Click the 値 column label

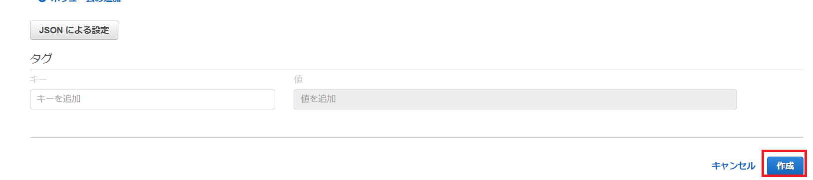298,79
